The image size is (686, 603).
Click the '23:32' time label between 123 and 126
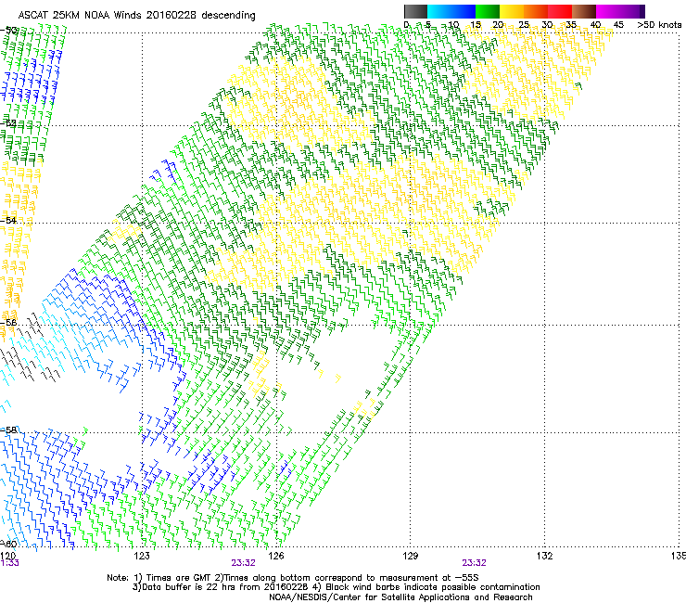243,563
